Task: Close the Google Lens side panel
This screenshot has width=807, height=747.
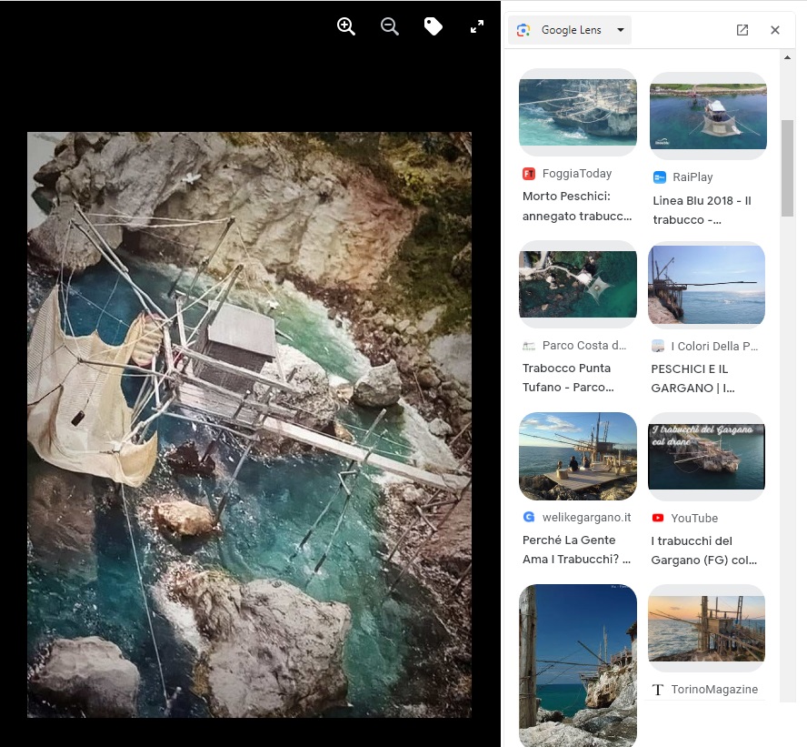Action: (775, 30)
